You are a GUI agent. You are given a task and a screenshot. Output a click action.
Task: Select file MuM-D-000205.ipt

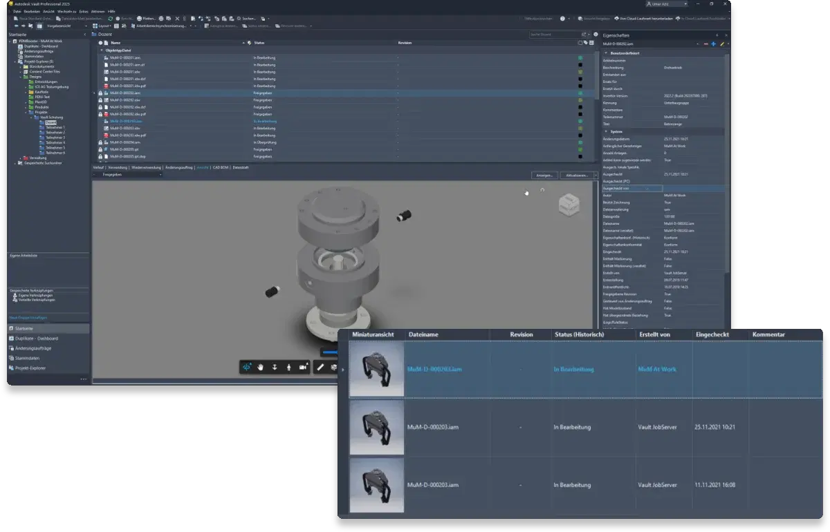coord(124,149)
